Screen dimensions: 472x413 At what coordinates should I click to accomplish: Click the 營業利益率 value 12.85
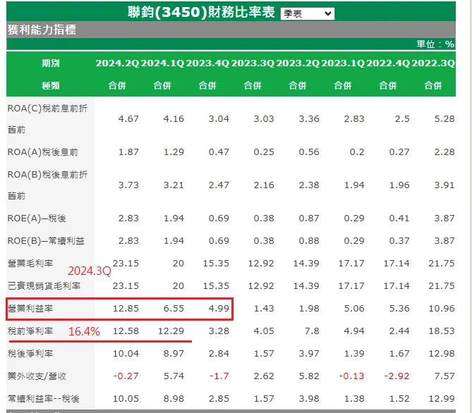[x=126, y=308]
